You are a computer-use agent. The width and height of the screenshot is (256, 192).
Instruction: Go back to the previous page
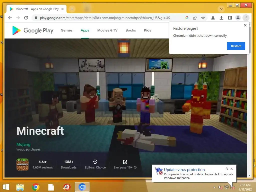(x=10, y=18)
